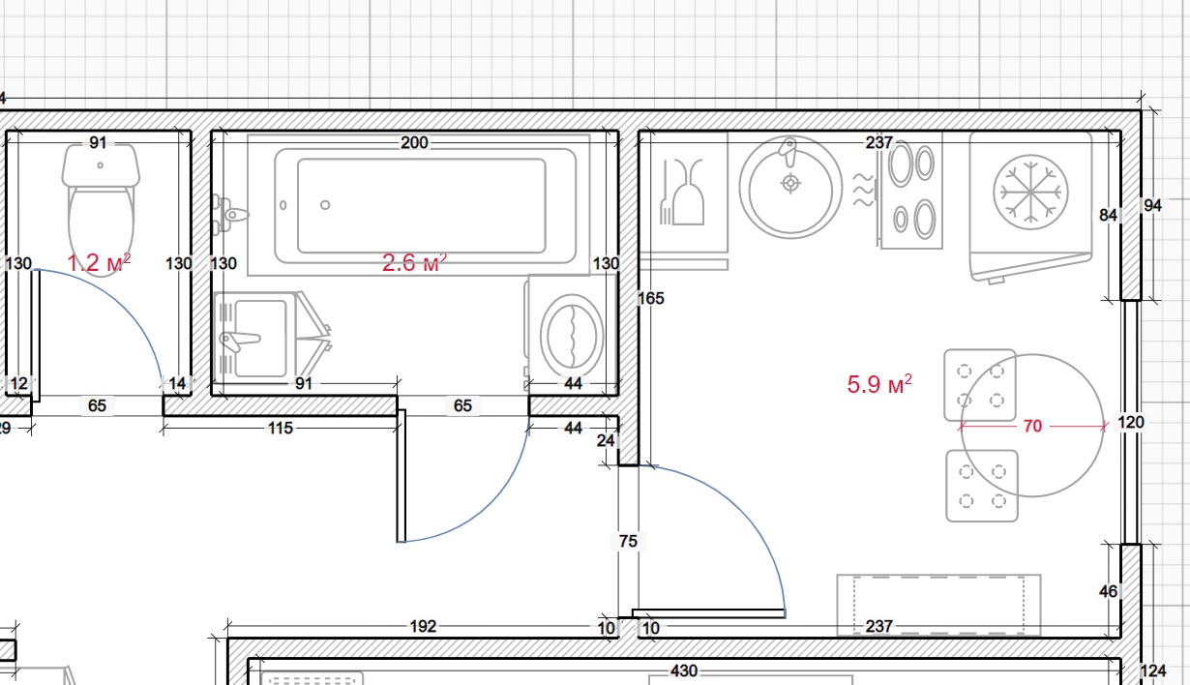Click the four-burner cooktop in the kitchen
1190x685 pixels.
pyautogui.click(x=912, y=191)
